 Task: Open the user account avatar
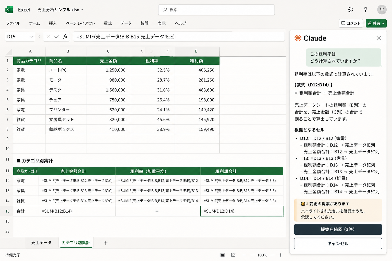coord(382,9)
